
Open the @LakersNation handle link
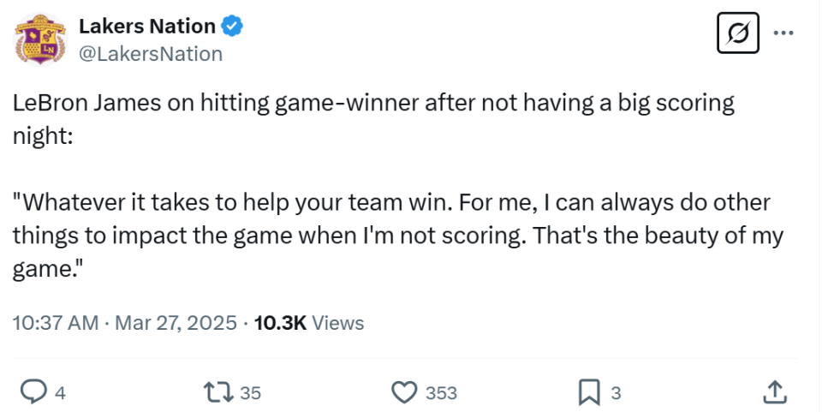(x=151, y=54)
